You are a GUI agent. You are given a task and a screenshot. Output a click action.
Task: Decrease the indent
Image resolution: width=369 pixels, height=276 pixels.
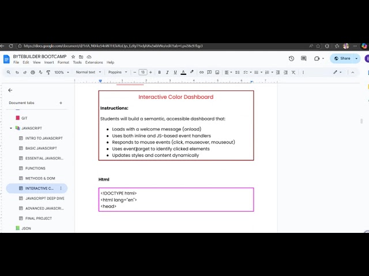[x=278, y=72]
